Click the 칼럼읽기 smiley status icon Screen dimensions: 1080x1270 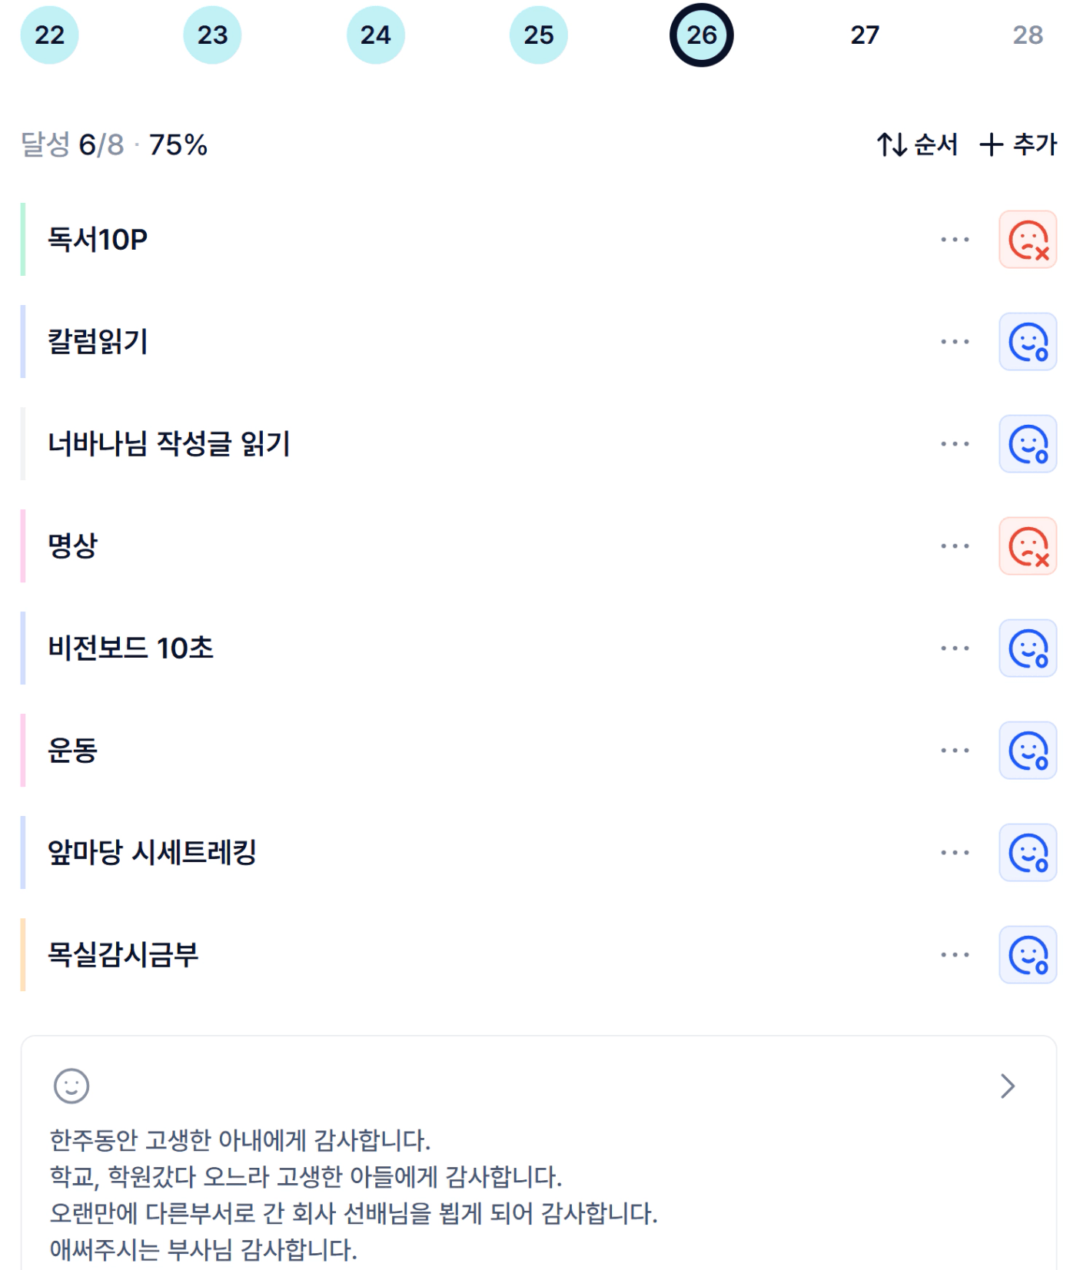click(1027, 342)
